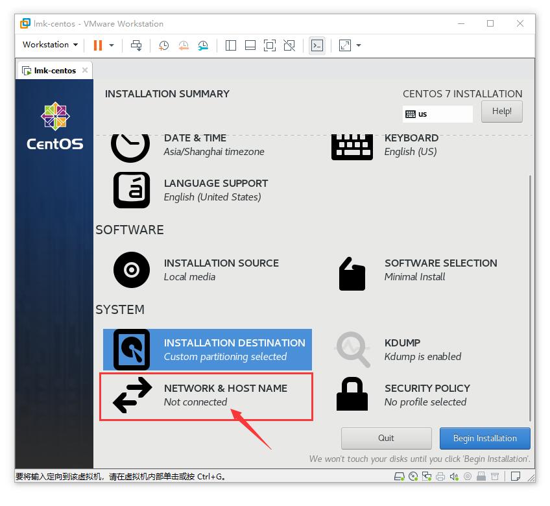Screen dimensions: 550x506
Task: Open KDUMP magnifier icon
Action: (x=353, y=350)
